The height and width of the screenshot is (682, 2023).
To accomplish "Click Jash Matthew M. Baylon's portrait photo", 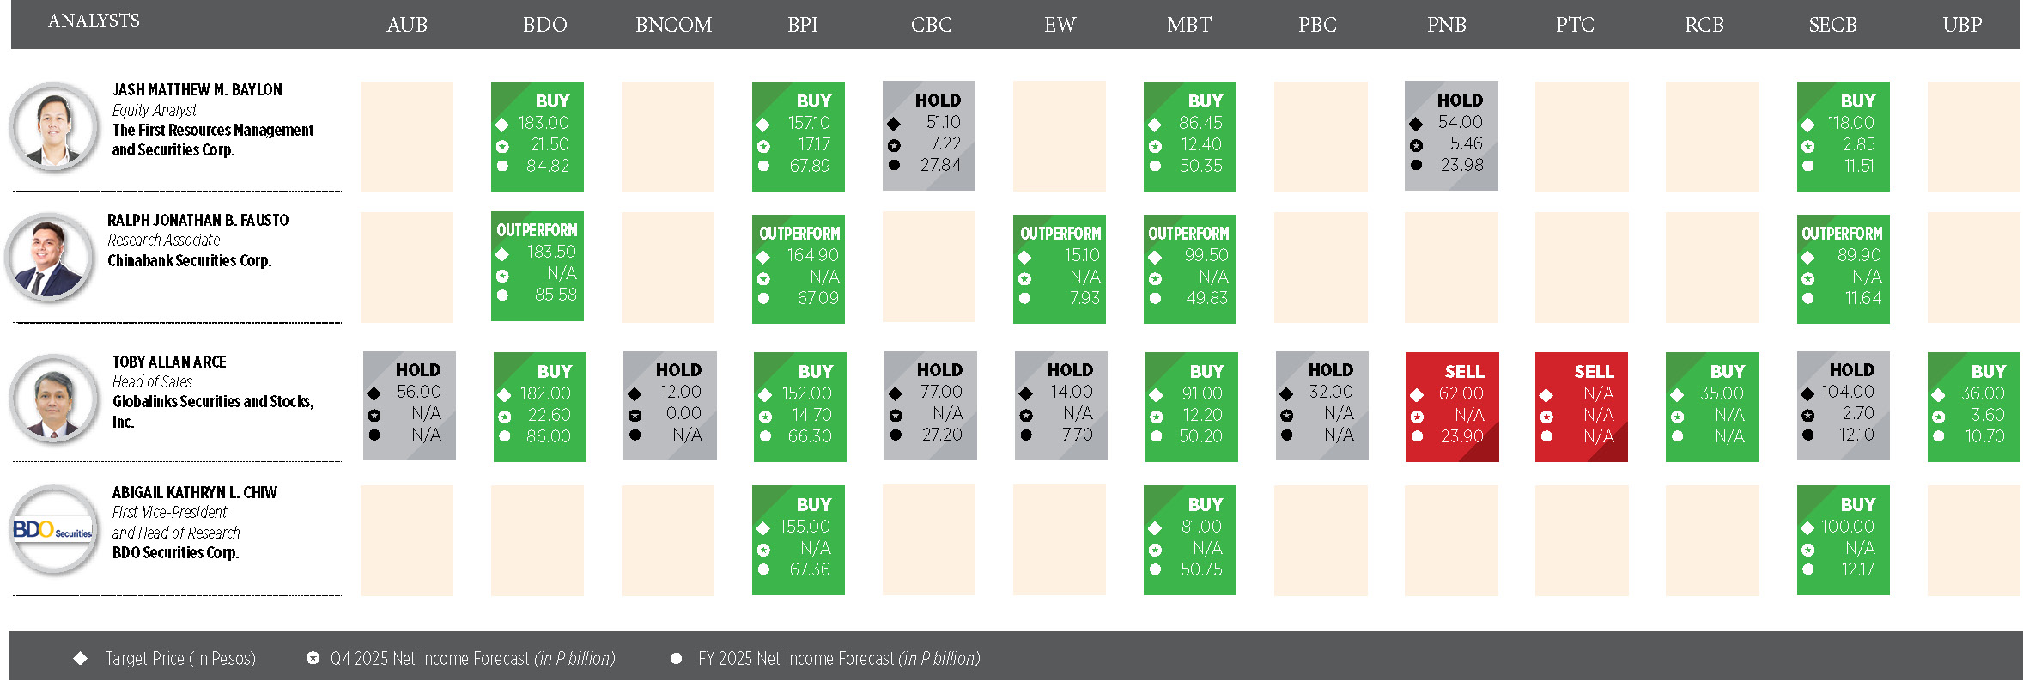I will coord(53,126).
